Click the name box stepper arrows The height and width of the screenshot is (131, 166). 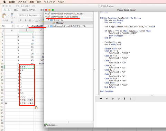(13, 26)
